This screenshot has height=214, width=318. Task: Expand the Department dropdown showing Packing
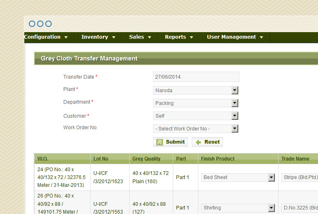coord(195,103)
